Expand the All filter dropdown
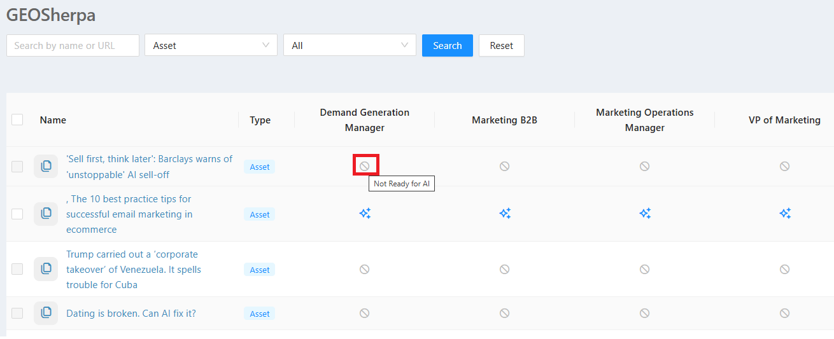834x339 pixels. click(350, 45)
